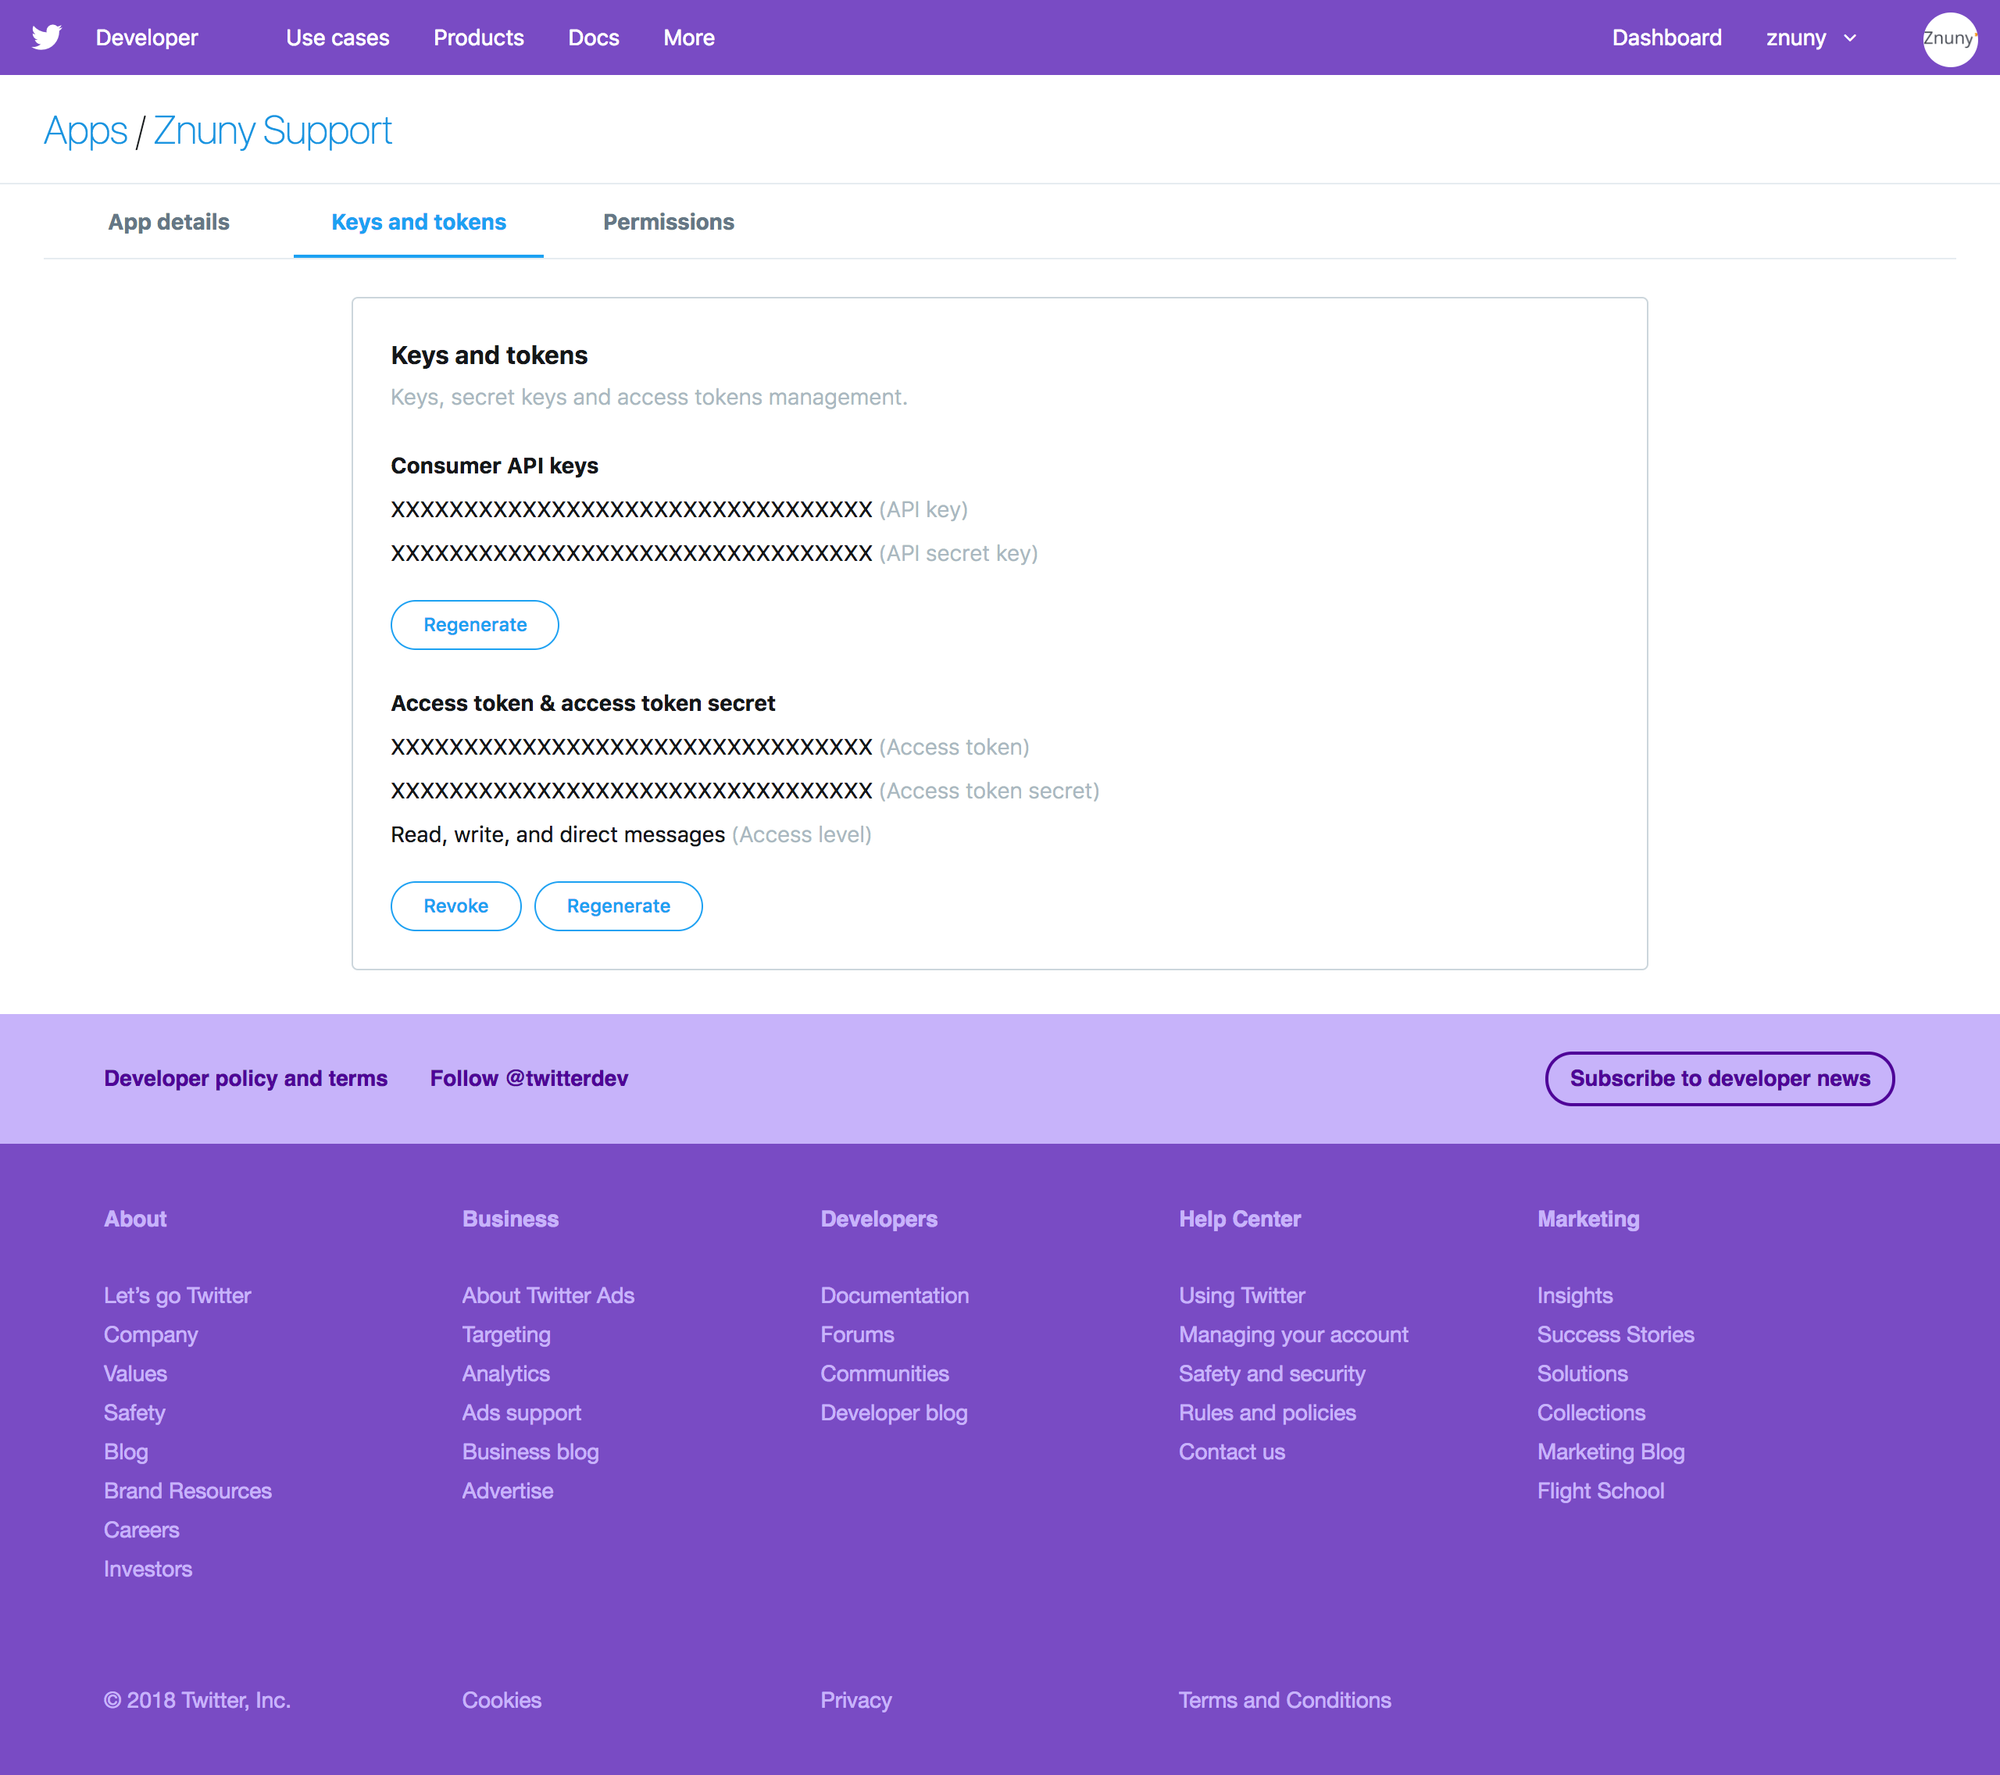The height and width of the screenshot is (1775, 2000).
Task: Go to the Dashboard
Action: (x=1666, y=37)
